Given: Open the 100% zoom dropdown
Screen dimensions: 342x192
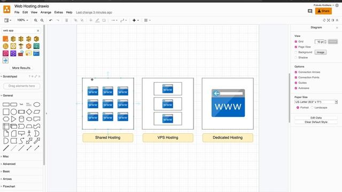Looking at the screenshot, I should click(x=22, y=20).
